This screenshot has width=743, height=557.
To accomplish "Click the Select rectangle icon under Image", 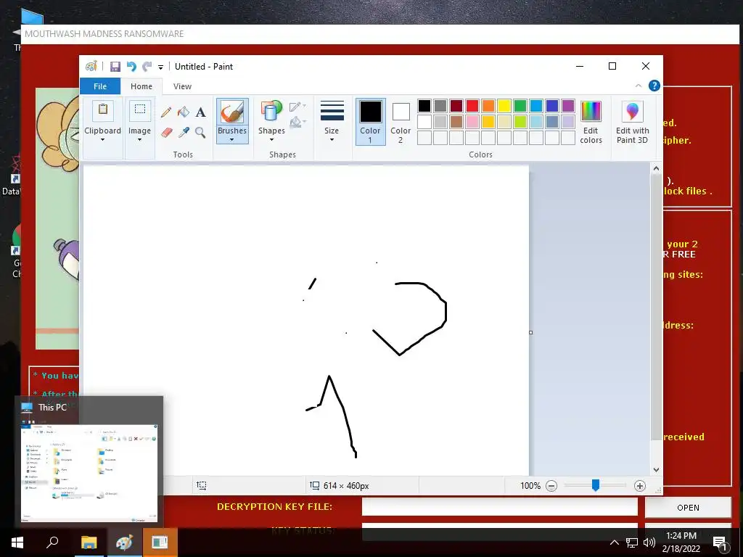I will [x=140, y=110].
